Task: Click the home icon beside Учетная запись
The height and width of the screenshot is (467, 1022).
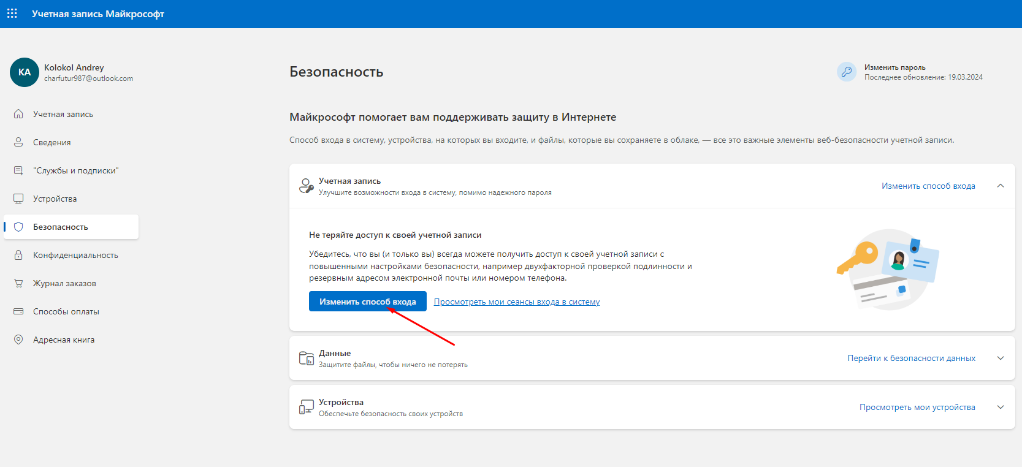Action: (18, 114)
